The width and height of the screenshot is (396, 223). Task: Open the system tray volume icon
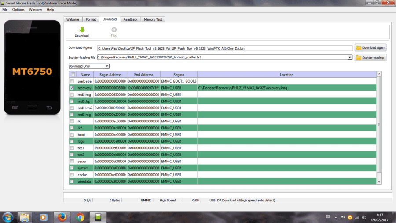pyautogui.click(x=364, y=217)
